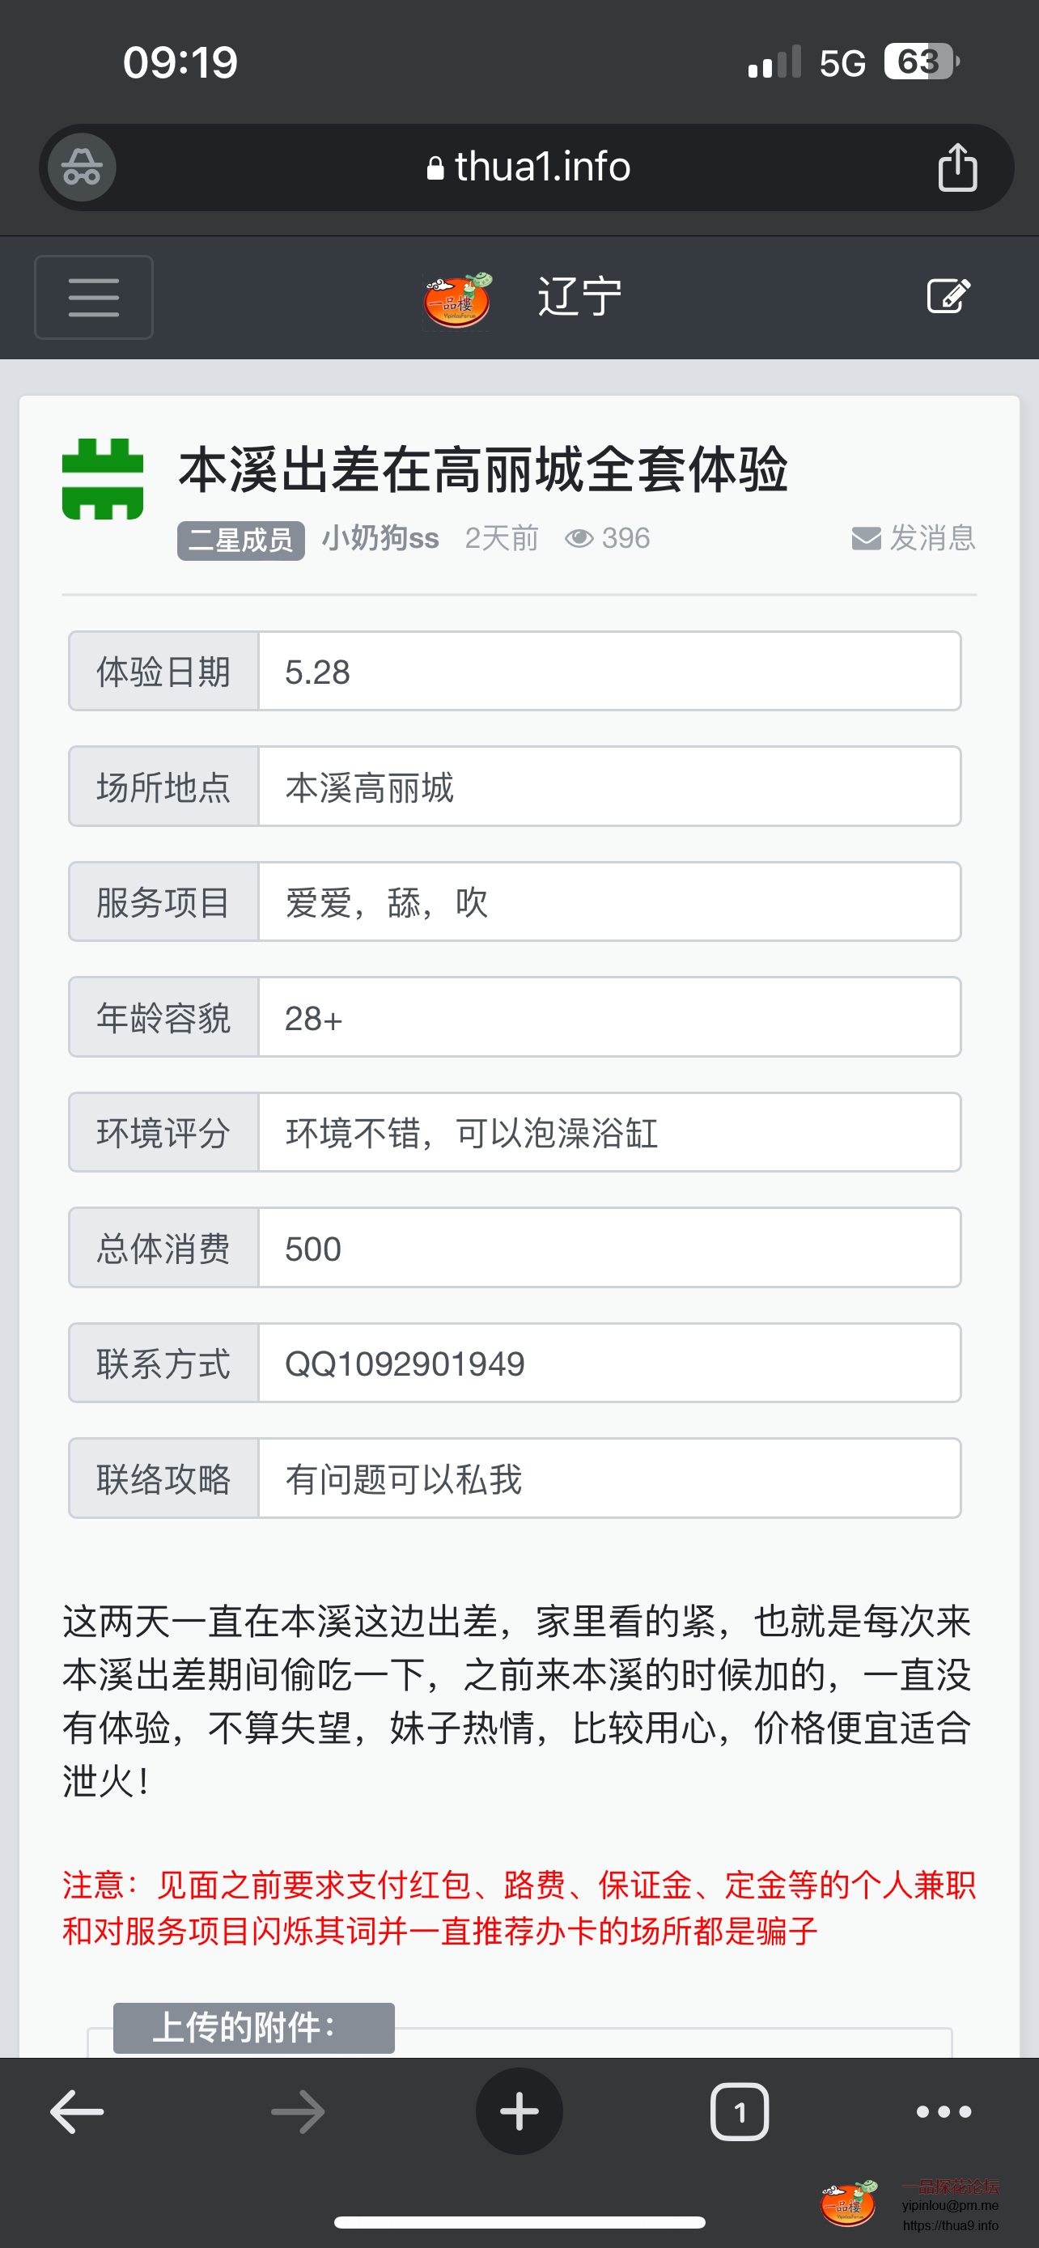Tap the incognito mode icon
Viewport: 1039px width, 2248px height.
pyautogui.click(x=82, y=168)
